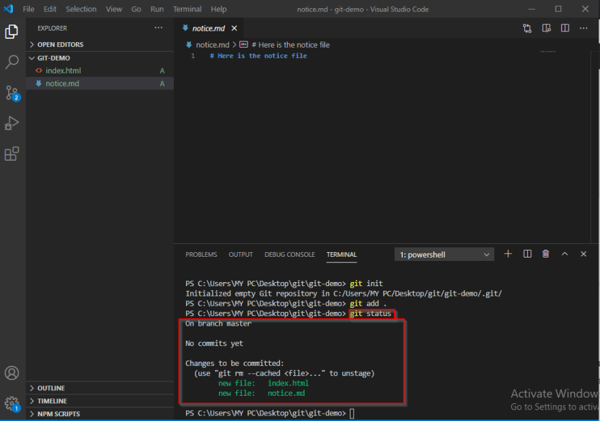Viewport: 600px width, 421px height.
Task: Click the added status 'A' beside index.html
Action: pyautogui.click(x=162, y=71)
